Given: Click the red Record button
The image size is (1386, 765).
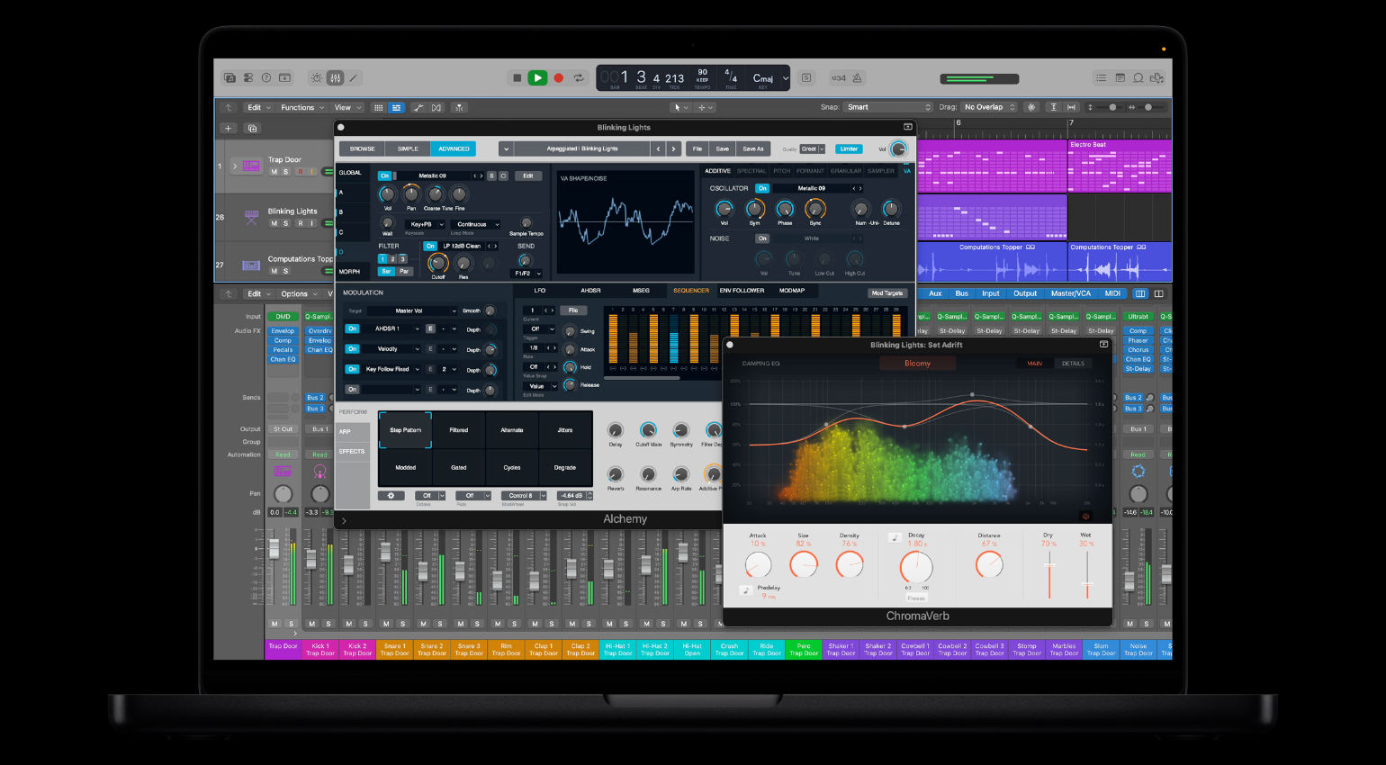Looking at the screenshot, I should [558, 78].
